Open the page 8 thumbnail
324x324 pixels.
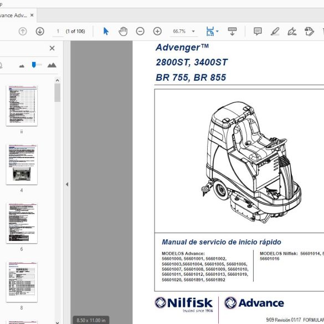22,282
